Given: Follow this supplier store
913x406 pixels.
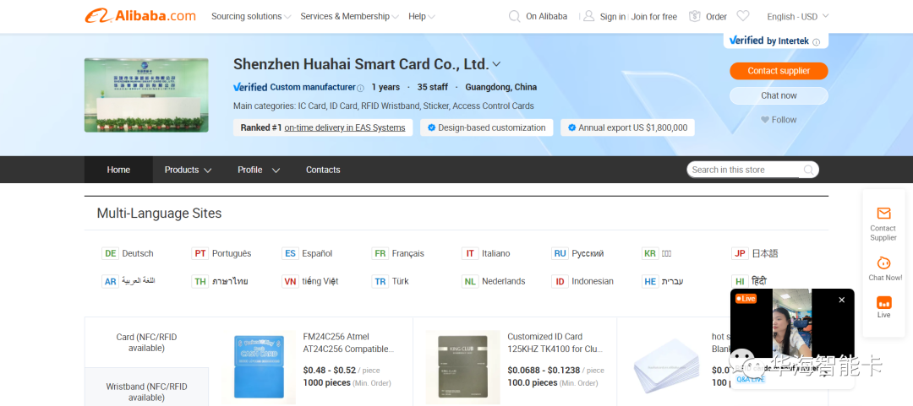Looking at the screenshot, I should coord(779,120).
